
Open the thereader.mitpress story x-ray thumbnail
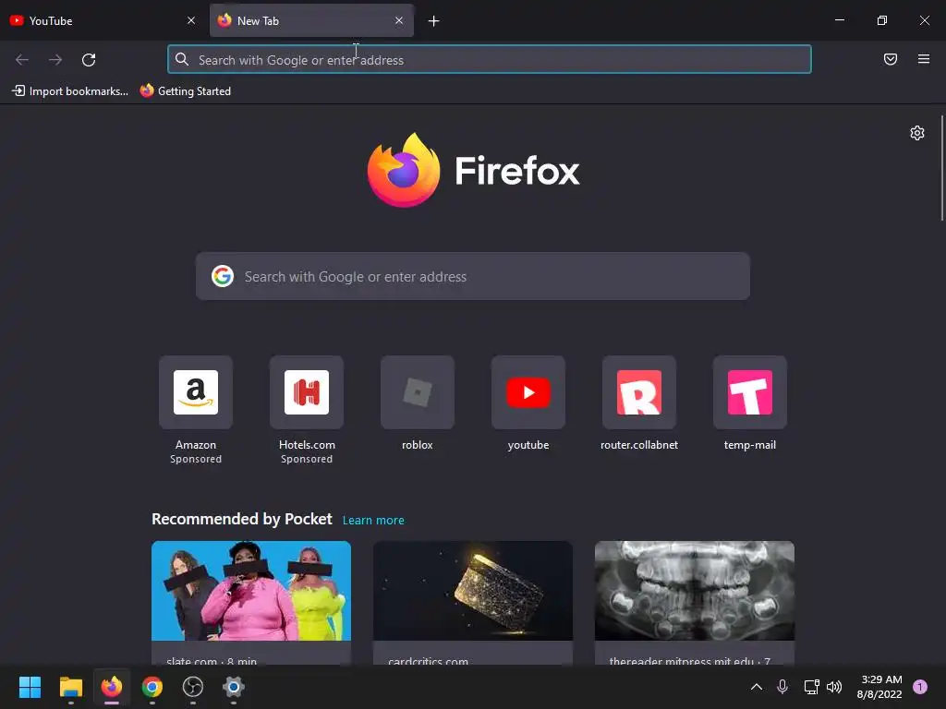(695, 590)
